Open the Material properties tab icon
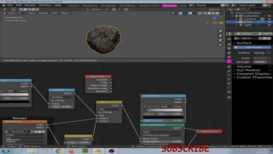Image resolution: width=273 pixels, height=154 pixels. [229, 92]
